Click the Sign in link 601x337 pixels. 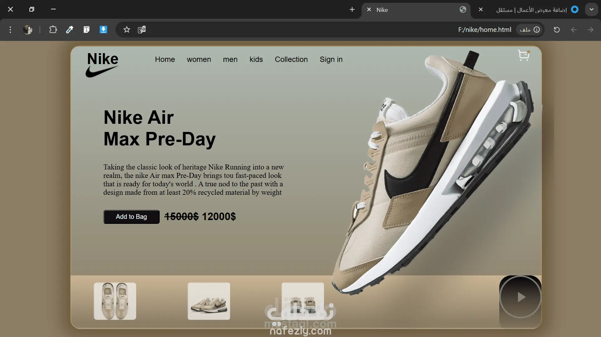coord(331,59)
